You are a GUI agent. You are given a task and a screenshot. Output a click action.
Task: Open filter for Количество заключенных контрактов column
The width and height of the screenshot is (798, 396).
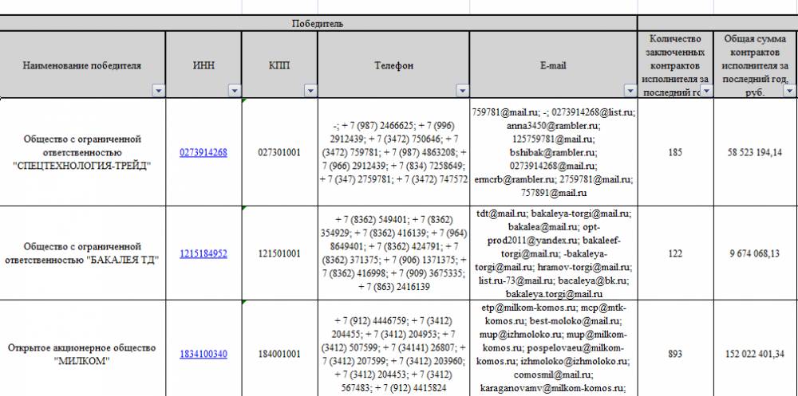tap(705, 91)
